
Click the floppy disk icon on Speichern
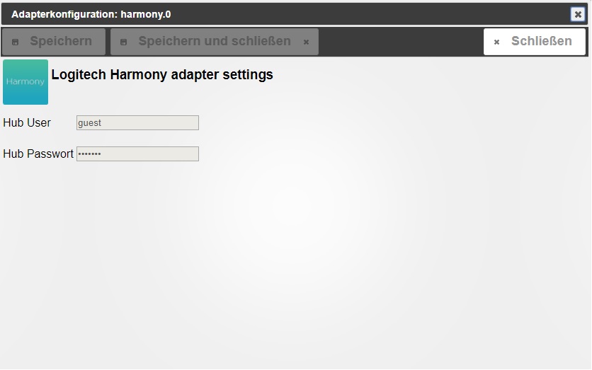click(16, 42)
